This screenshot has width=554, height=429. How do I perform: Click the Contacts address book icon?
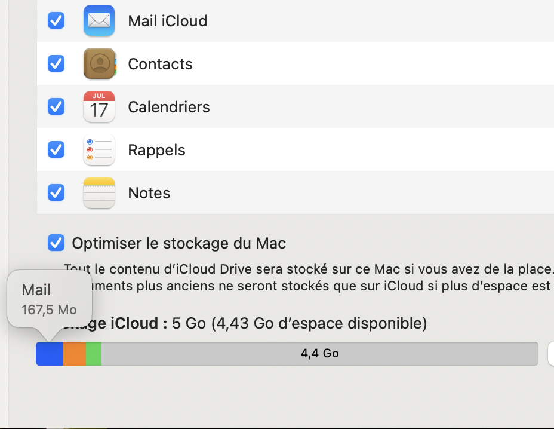coord(99,64)
